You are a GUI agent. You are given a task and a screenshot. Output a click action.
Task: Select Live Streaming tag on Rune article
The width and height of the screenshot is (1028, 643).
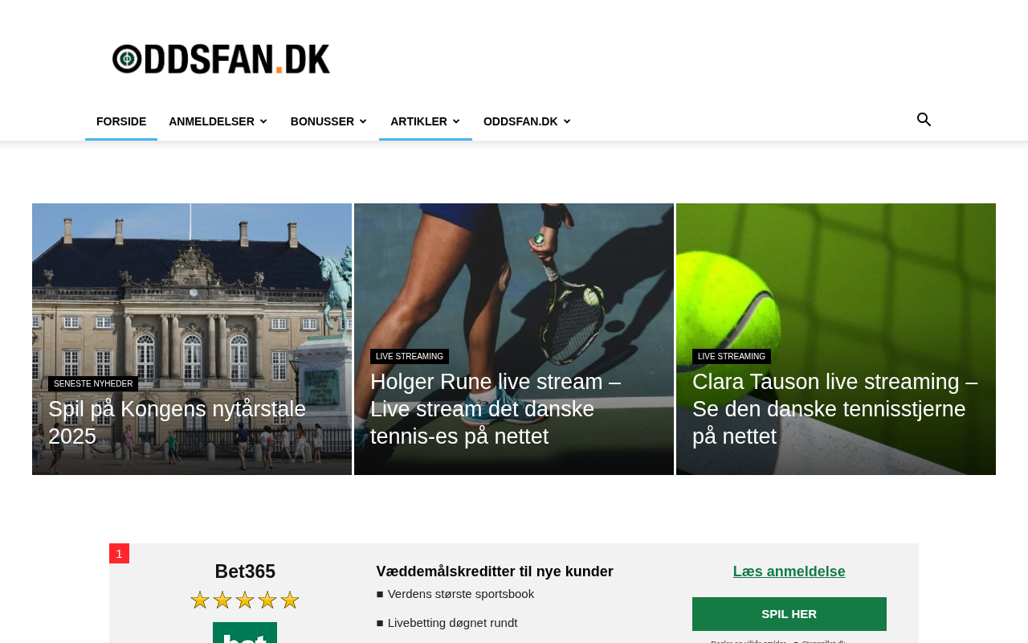410,357
